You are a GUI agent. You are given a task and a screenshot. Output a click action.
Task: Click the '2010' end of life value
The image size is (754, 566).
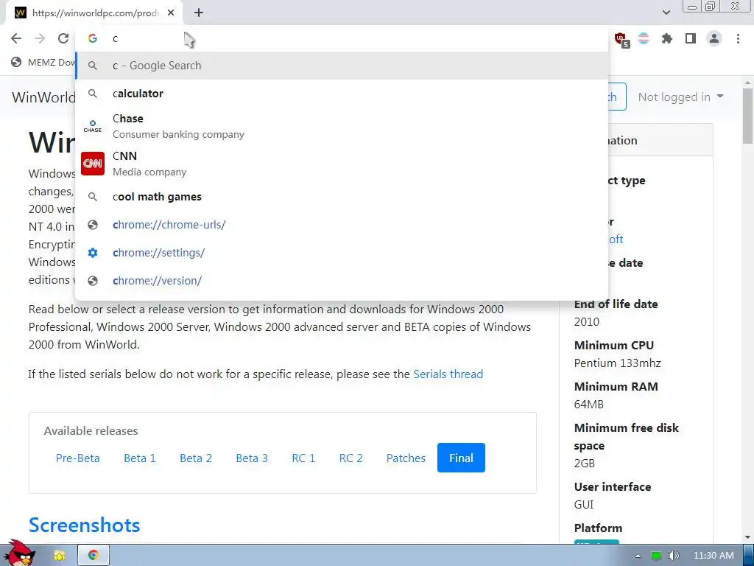[x=587, y=321]
